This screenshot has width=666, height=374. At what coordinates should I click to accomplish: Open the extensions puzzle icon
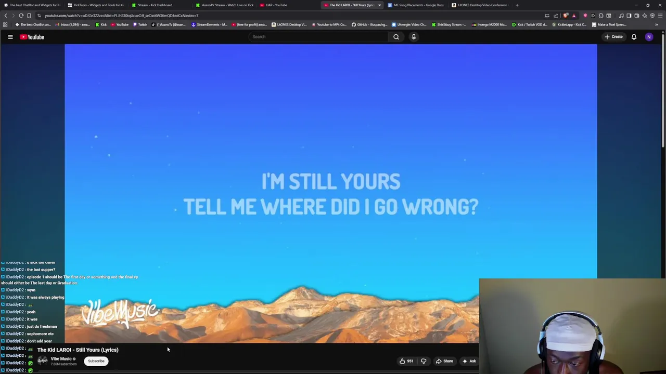601,16
